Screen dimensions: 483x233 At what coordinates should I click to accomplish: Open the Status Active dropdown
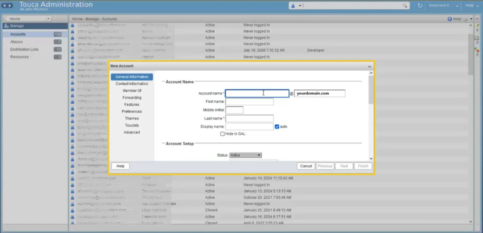[245, 155]
